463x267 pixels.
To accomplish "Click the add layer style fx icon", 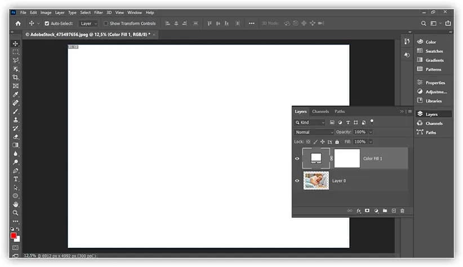I will click(x=359, y=211).
